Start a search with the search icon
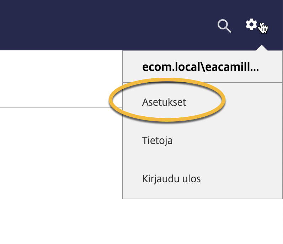 pos(224,26)
